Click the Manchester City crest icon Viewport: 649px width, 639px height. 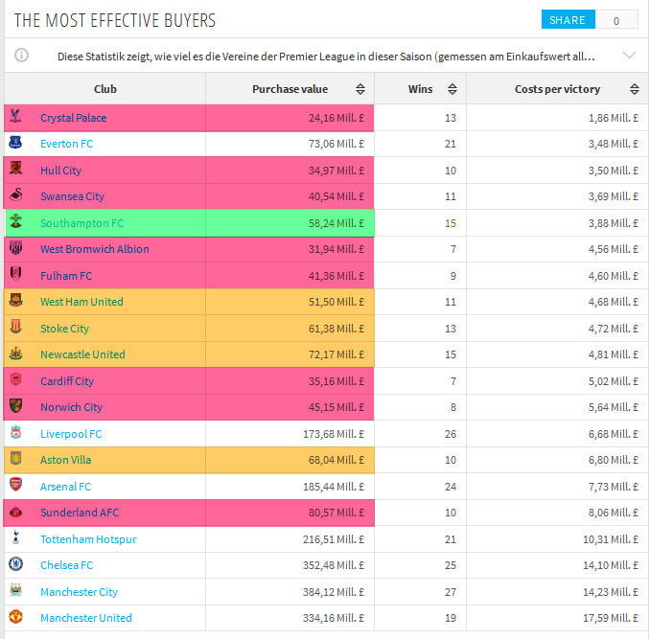coord(15,590)
